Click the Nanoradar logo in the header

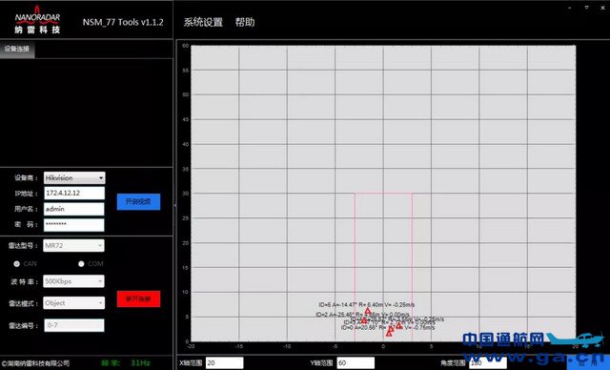pyautogui.click(x=37, y=20)
